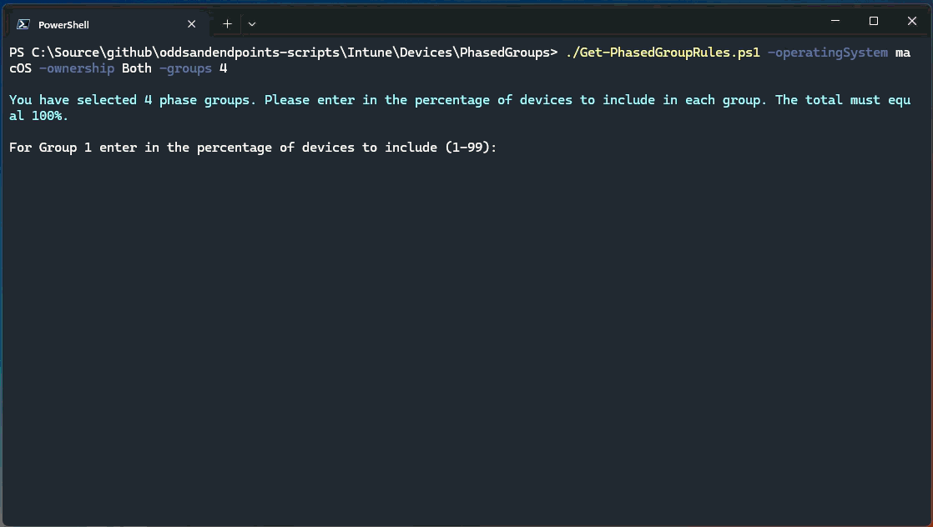This screenshot has width=933, height=527.
Task: Select the PowerShell tab title
Action: [64, 25]
